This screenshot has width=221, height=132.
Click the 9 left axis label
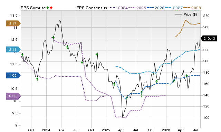[x=16, y=125]
